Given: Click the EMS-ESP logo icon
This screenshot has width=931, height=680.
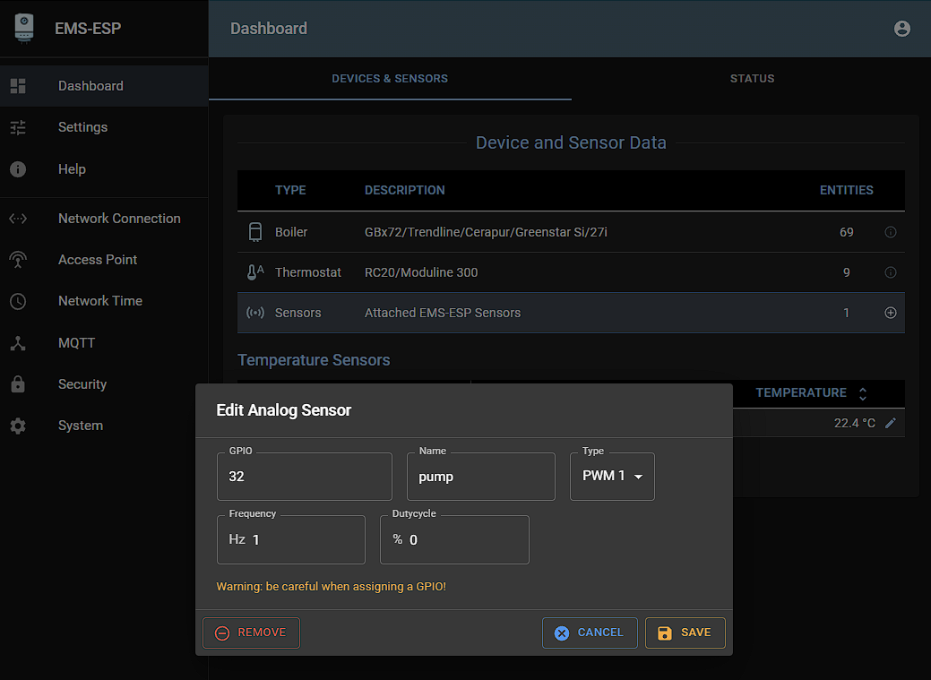Looking at the screenshot, I should [x=24, y=28].
